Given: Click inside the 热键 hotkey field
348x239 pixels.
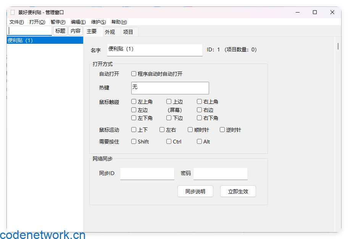Looking at the screenshot, I should pos(170,88).
